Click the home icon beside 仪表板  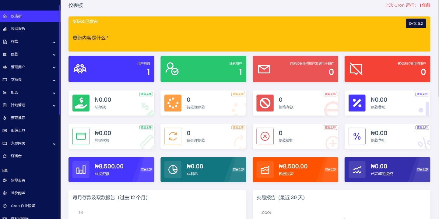[x=5, y=16]
